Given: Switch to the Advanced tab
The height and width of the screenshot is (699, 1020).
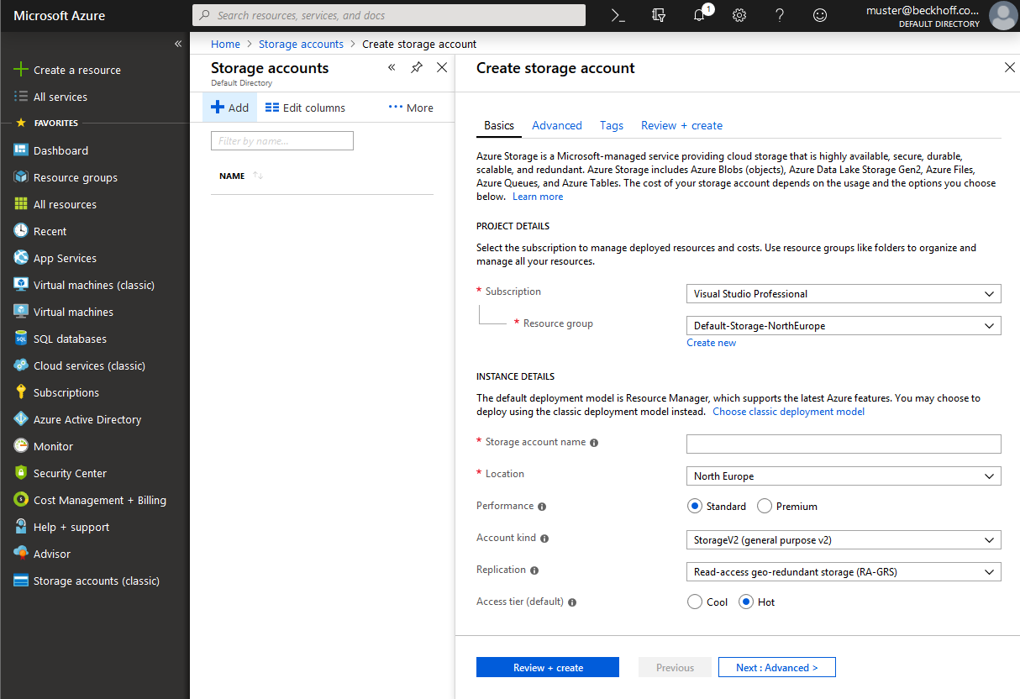Looking at the screenshot, I should pyautogui.click(x=557, y=125).
